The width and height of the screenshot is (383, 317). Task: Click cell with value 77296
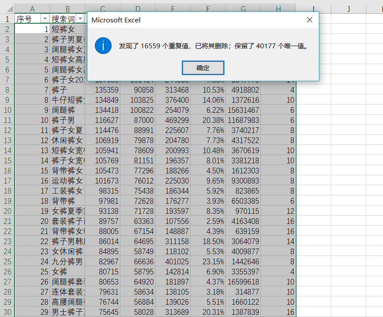click(x=138, y=170)
